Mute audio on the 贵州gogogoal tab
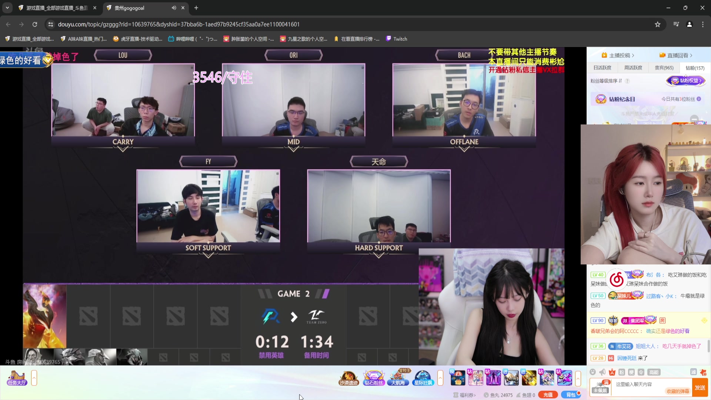Screen dimensions: 711x400 point(174,8)
